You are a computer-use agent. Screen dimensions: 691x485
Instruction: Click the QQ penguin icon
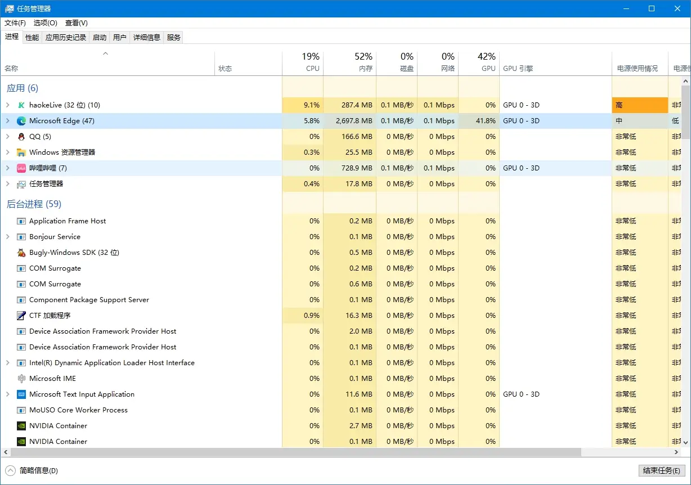point(21,137)
